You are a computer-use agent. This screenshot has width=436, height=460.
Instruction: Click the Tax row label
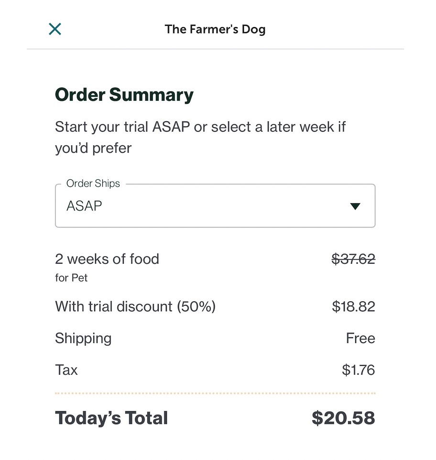[x=66, y=370]
